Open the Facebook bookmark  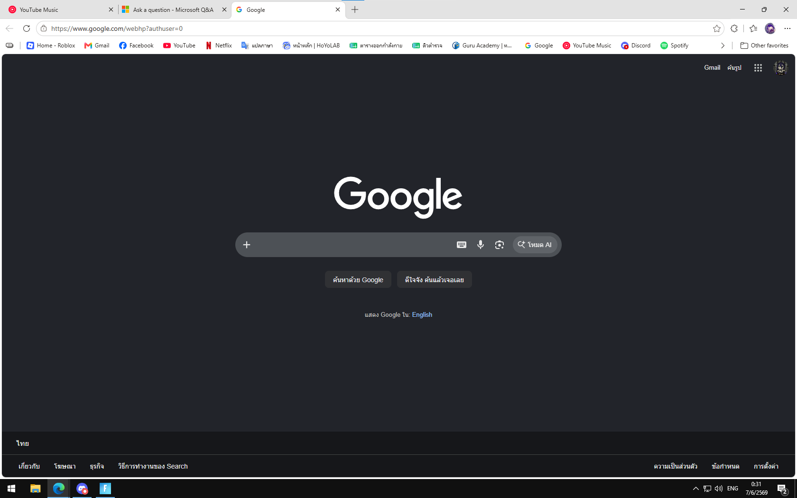coord(136,46)
